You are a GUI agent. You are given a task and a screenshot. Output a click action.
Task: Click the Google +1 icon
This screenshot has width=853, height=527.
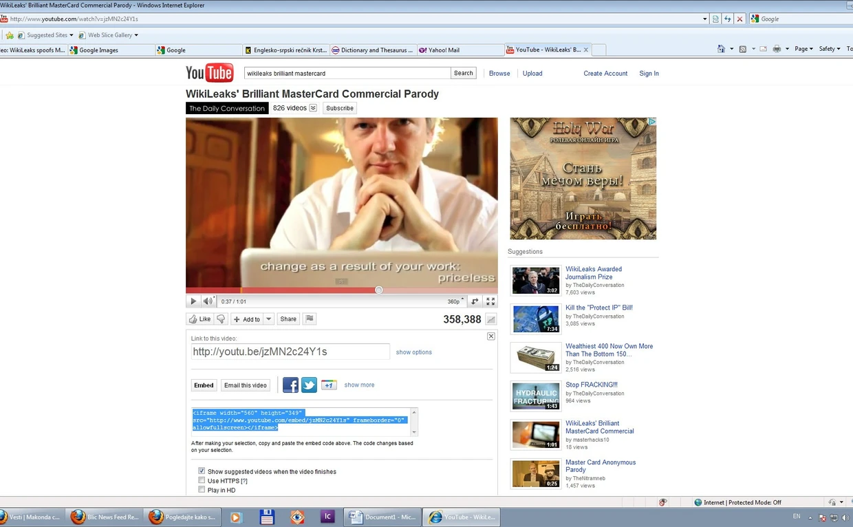tap(328, 385)
